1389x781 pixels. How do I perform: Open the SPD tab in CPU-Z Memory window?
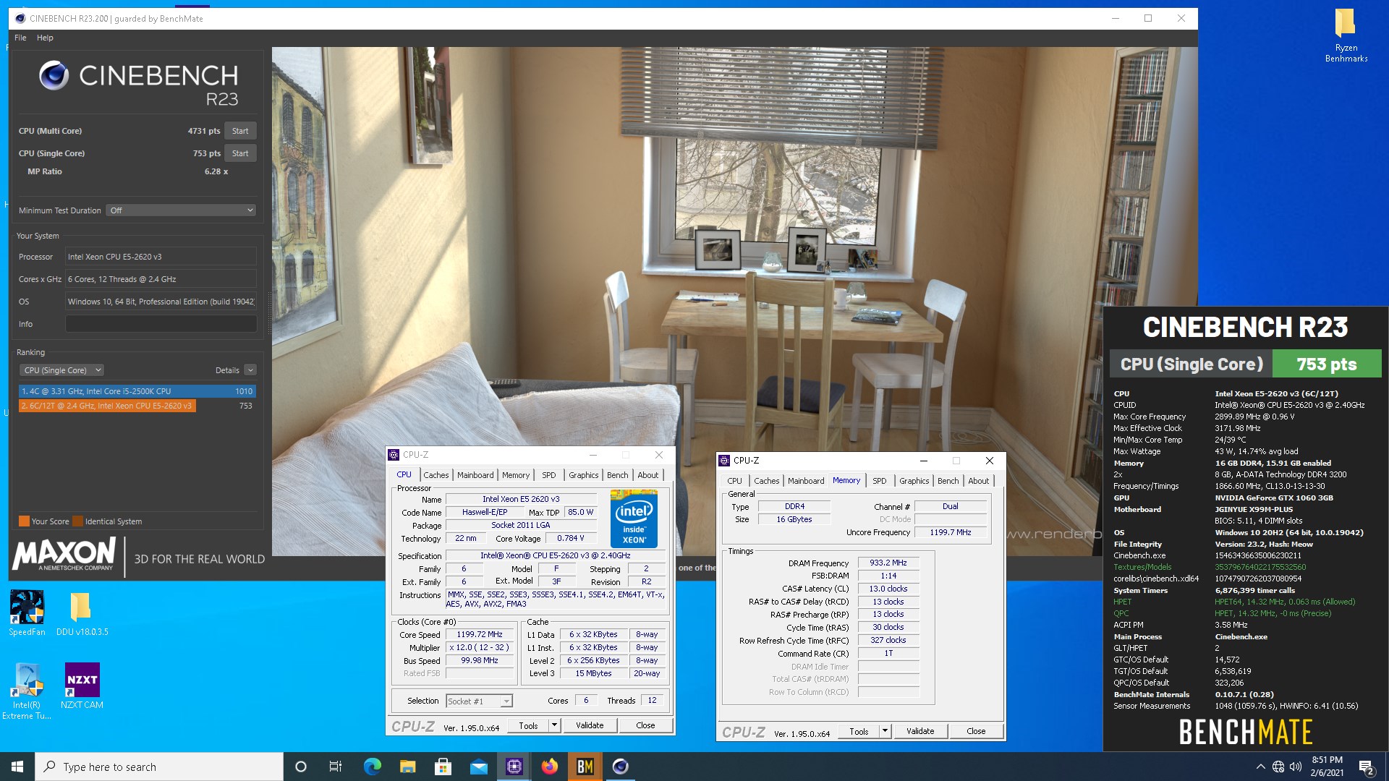coord(879,481)
